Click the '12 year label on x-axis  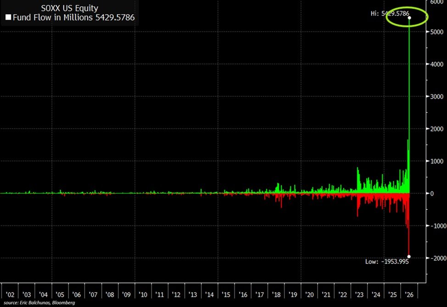pos(176,295)
